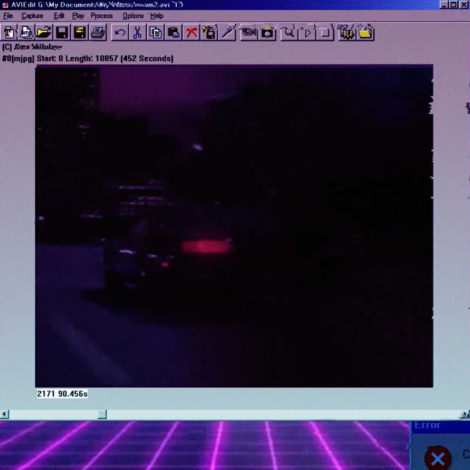
Task: Open the File menu
Action: (x=8, y=16)
